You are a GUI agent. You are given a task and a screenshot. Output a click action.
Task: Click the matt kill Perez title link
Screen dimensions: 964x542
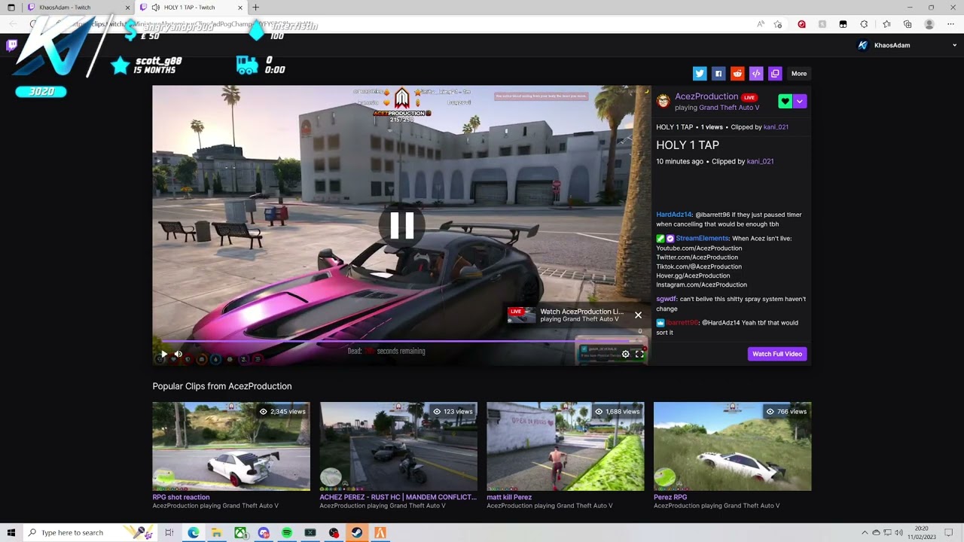coord(509,497)
